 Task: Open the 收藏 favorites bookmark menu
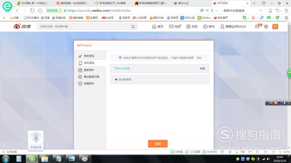[x=16, y=18]
